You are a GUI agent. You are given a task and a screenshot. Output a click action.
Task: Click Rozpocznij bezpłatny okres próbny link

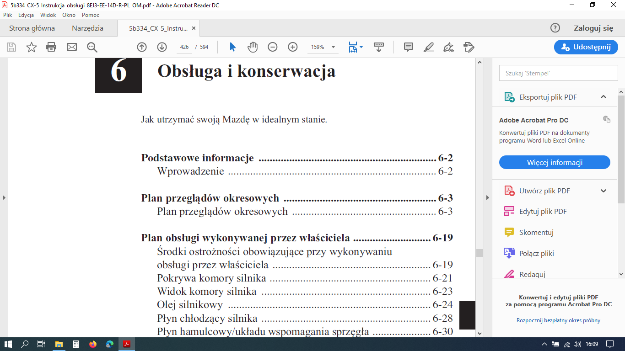tap(558, 320)
